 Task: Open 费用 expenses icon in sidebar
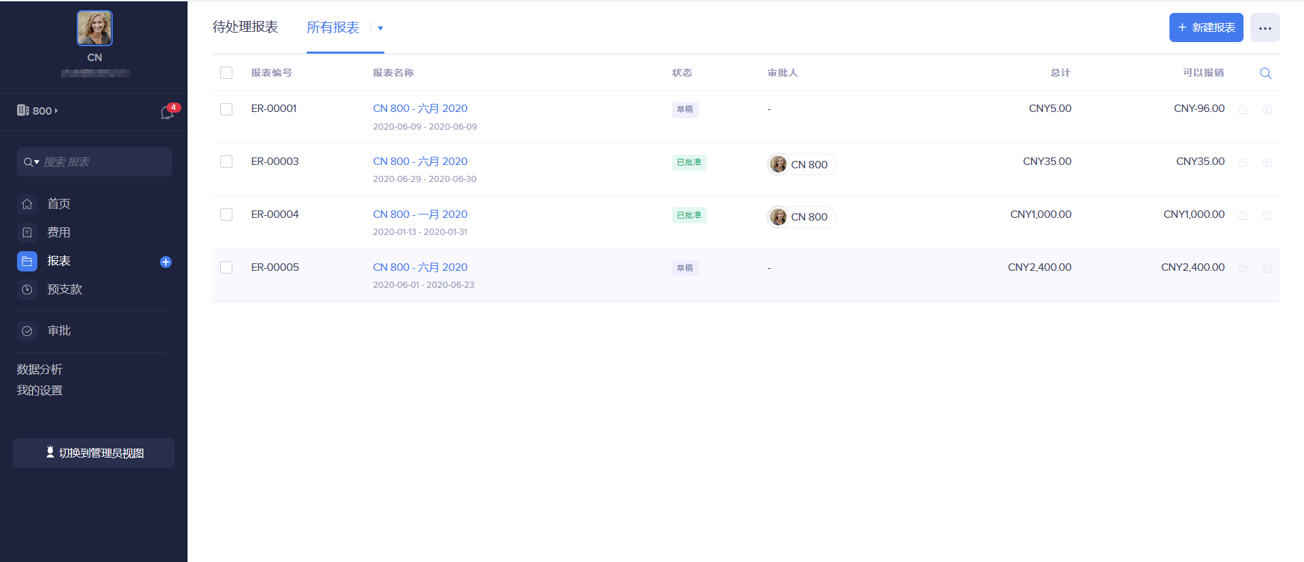coord(27,233)
